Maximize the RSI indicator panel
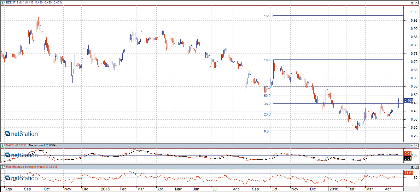This screenshot has width=420, height=192. click(412, 167)
